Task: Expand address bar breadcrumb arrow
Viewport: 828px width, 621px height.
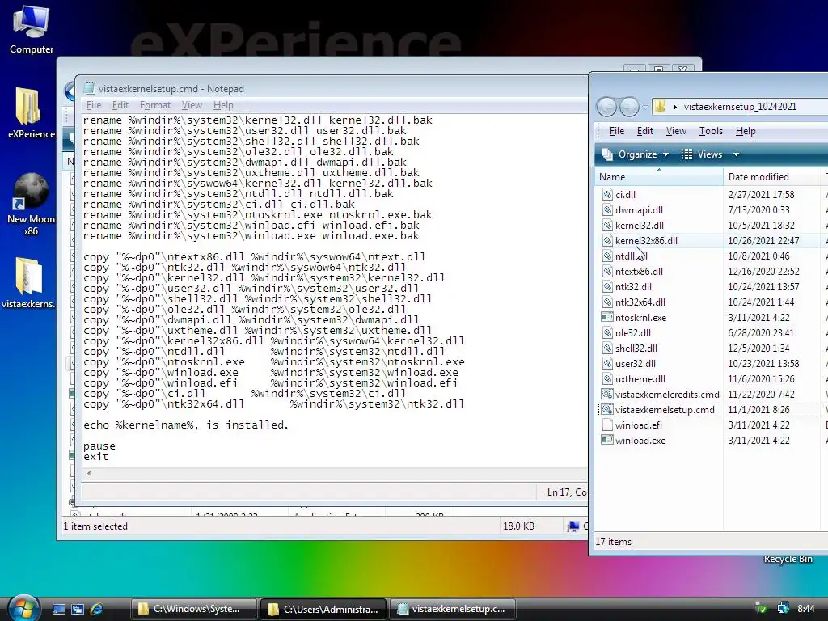Action: (x=675, y=107)
